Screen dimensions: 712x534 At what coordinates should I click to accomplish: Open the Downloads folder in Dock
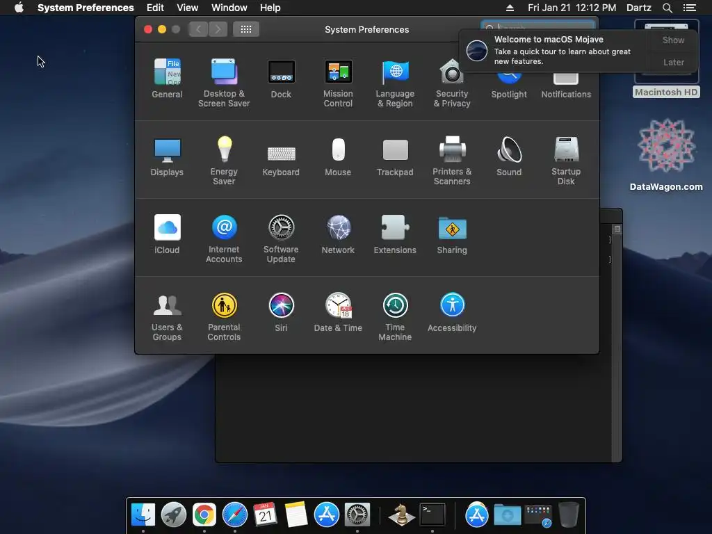coord(507,515)
